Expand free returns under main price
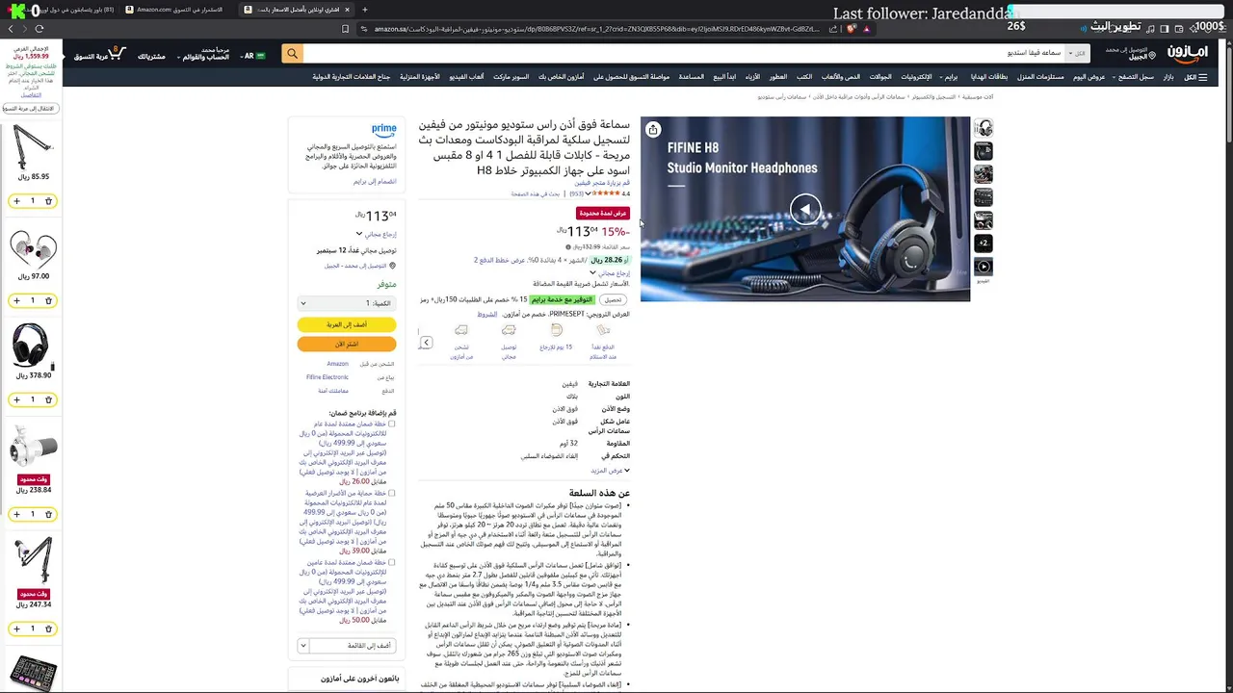This screenshot has height=693, width=1233. [610, 272]
